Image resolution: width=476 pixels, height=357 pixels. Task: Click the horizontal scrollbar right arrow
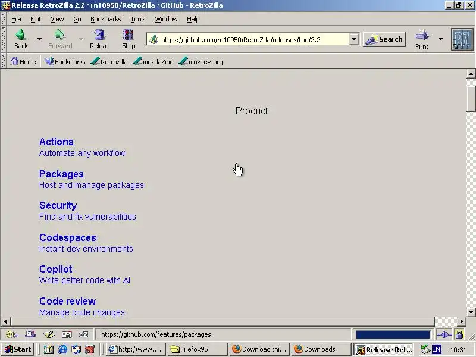click(x=462, y=321)
